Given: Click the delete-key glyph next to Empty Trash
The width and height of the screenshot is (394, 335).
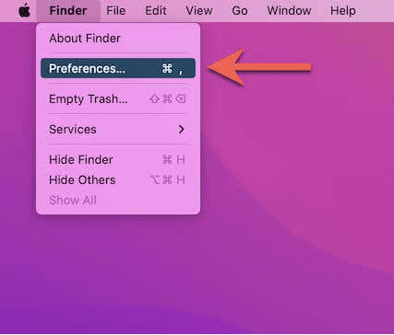Looking at the screenshot, I should pyautogui.click(x=181, y=98).
